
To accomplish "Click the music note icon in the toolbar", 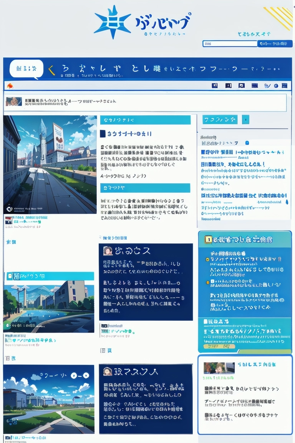I will [x=241, y=86].
